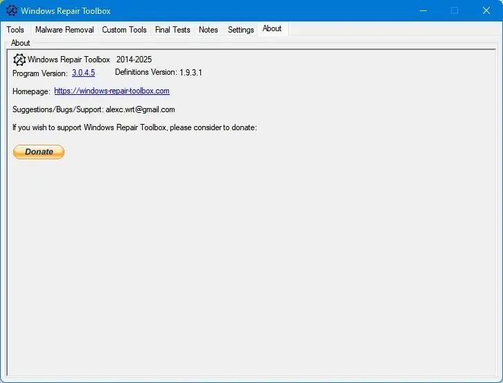This screenshot has width=503, height=383.
Task: Click the window title text in title bar
Action: pos(66,11)
